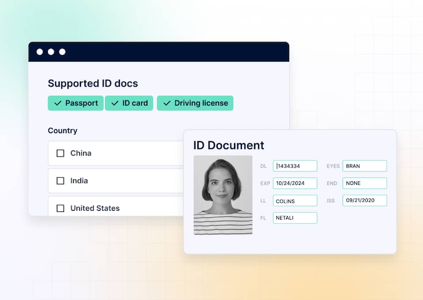
Task: Select the EYES field with BRAN
Action: (364, 166)
